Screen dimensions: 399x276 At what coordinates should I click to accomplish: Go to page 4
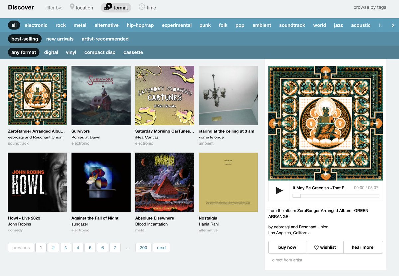coord(78,248)
